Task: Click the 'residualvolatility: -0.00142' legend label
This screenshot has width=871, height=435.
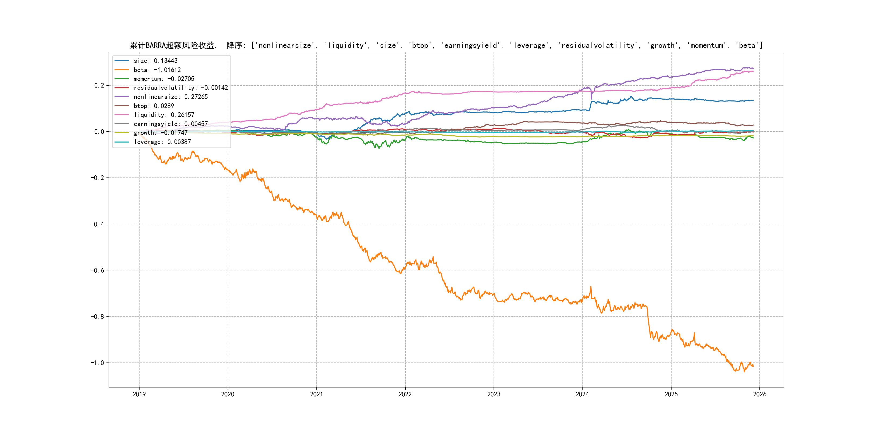Action: tap(181, 88)
